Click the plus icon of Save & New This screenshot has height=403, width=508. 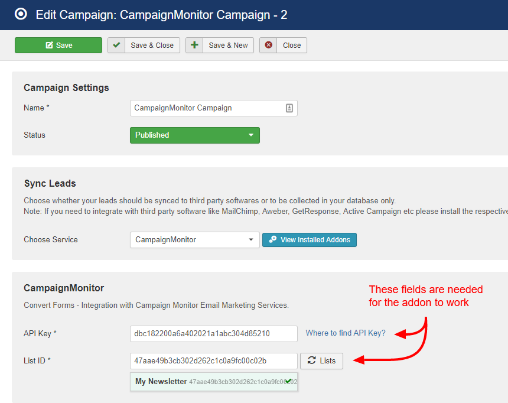pyautogui.click(x=194, y=45)
